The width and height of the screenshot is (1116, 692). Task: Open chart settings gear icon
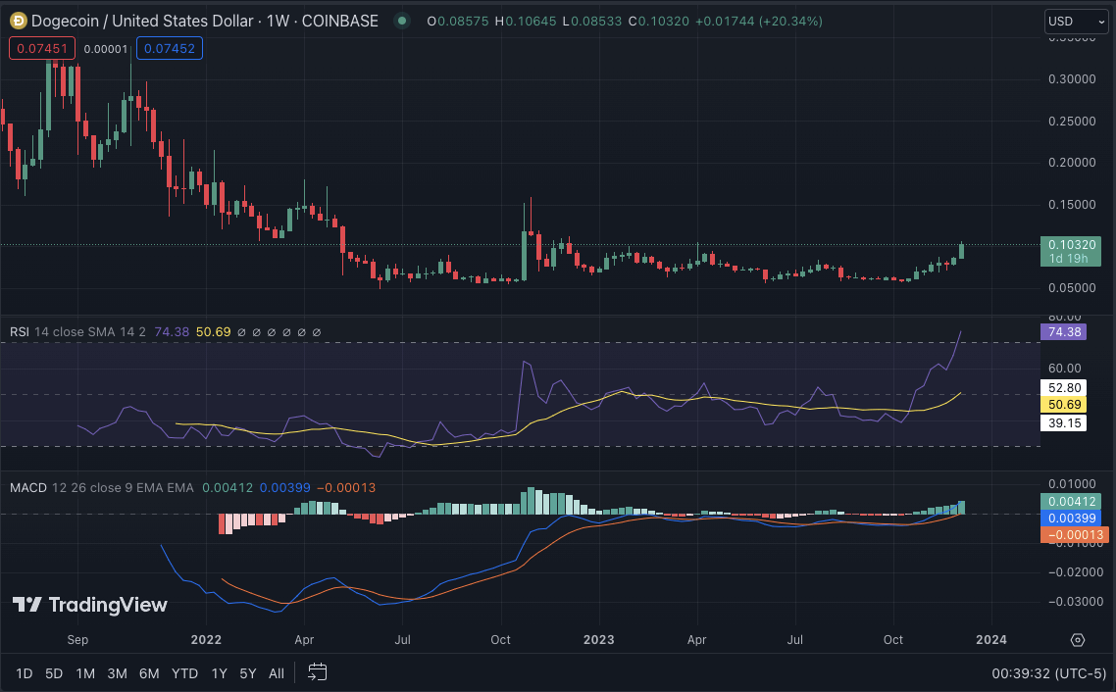[1078, 640]
